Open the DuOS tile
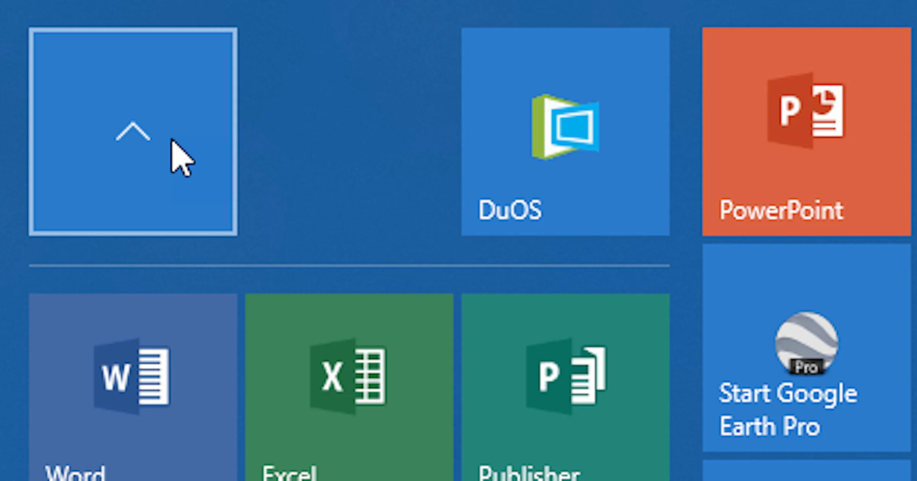 565,131
